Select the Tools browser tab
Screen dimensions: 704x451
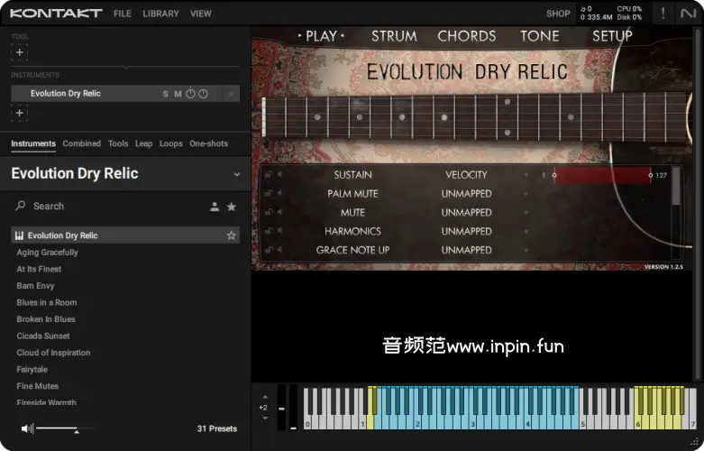point(118,143)
